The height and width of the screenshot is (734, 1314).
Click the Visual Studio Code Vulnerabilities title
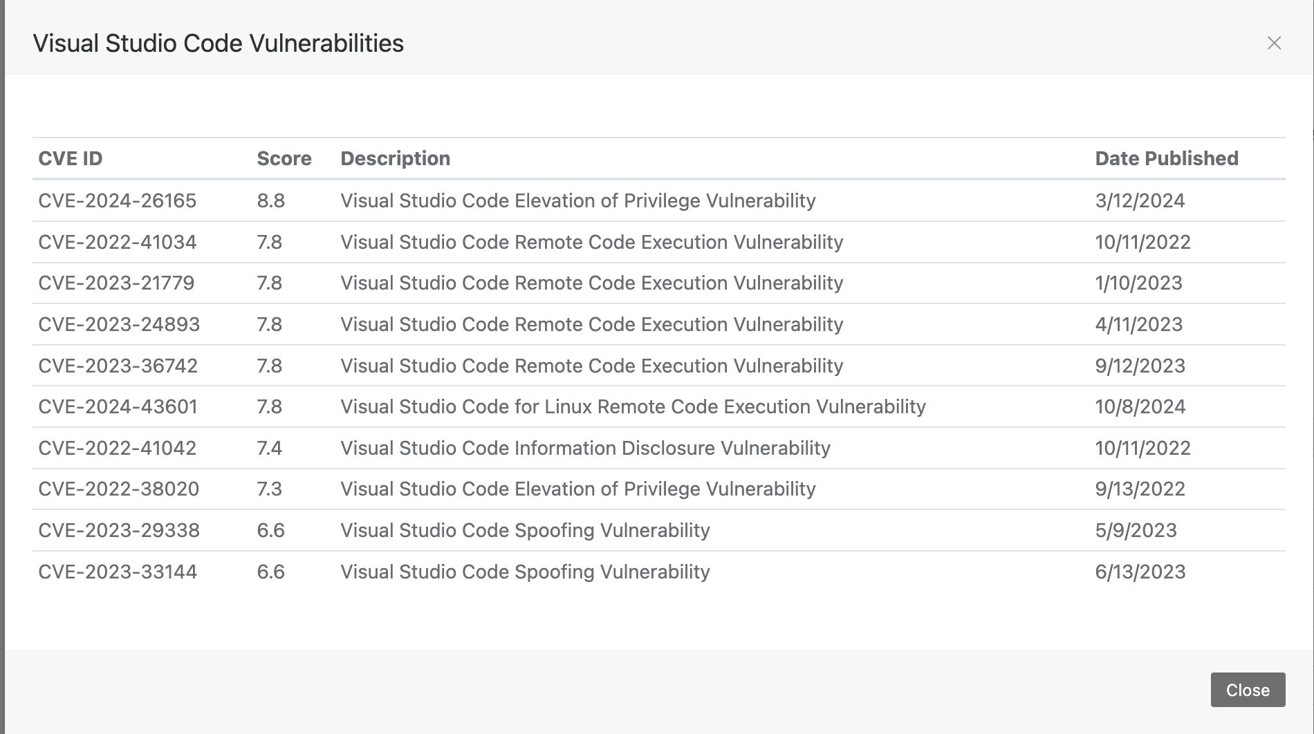coord(219,43)
